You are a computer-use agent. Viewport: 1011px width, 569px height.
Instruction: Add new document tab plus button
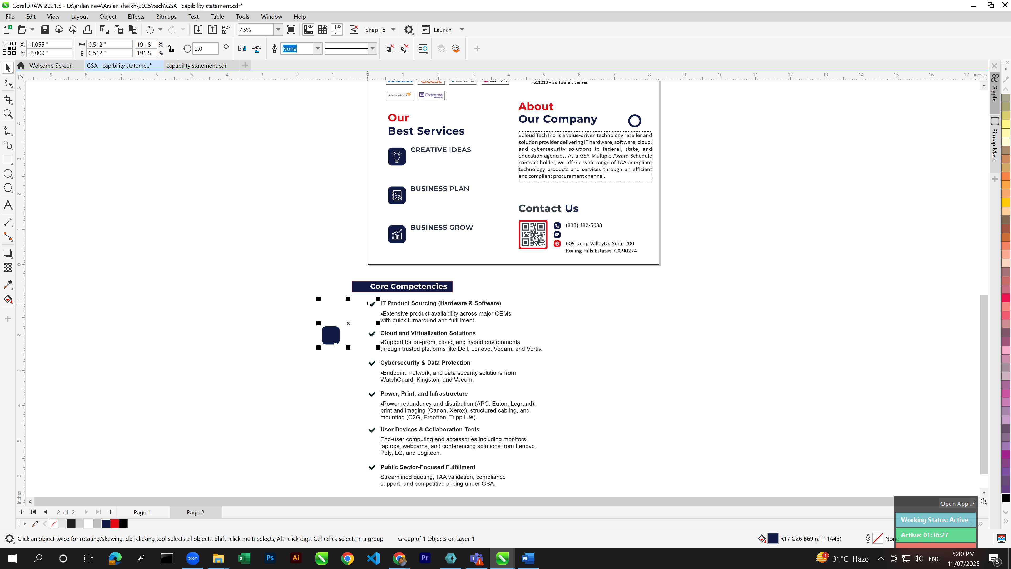click(x=245, y=66)
